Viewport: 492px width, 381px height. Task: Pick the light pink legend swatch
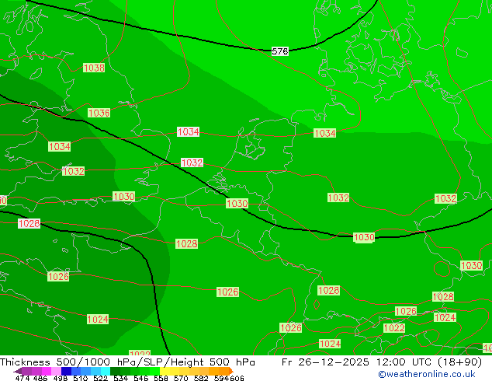(56, 371)
